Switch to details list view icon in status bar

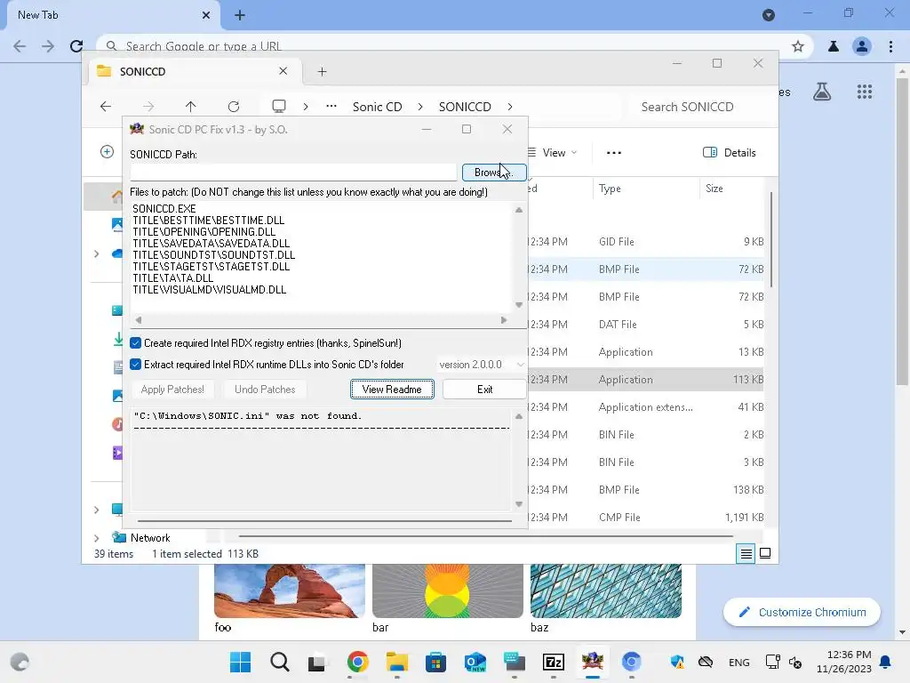(x=746, y=554)
